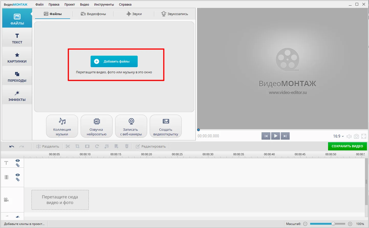The image size is (369, 228).
Task: Click the Редактировать button
Action: pyautogui.click(x=151, y=146)
